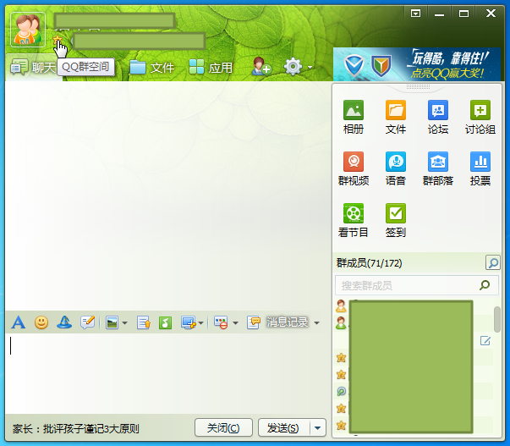Click the edit pencil icon in member list

pyautogui.click(x=485, y=341)
